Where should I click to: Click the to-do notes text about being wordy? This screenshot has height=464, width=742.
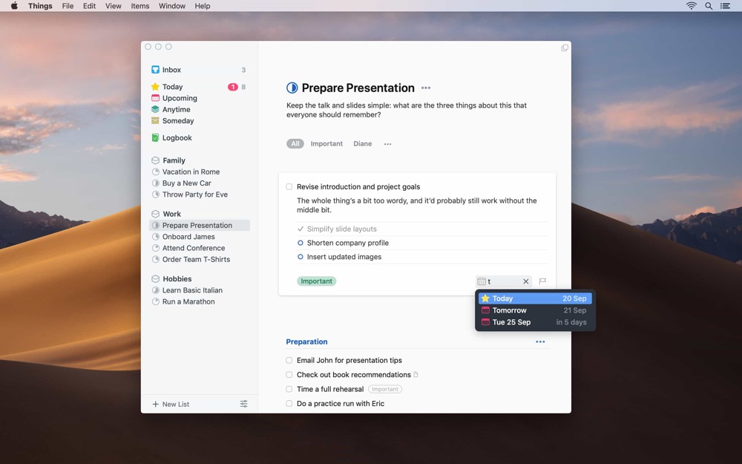click(x=417, y=206)
